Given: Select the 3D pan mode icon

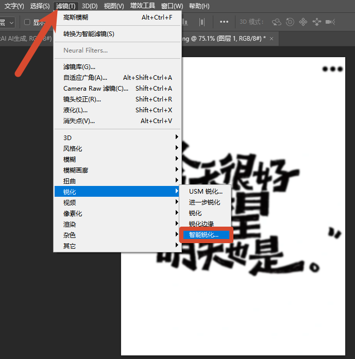Looking at the screenshot, I should (303, 22).
